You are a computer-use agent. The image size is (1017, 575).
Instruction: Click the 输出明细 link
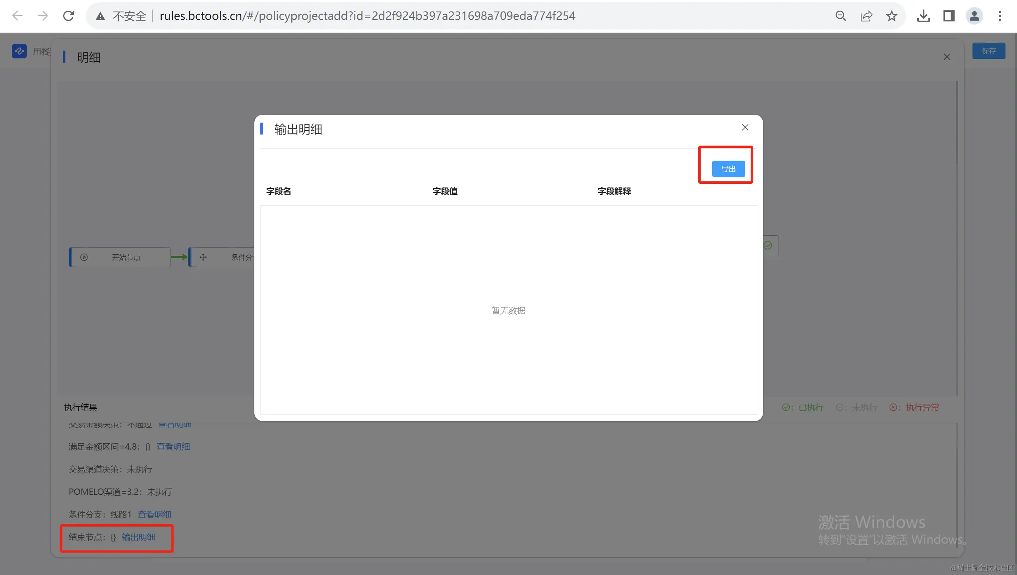(x=138, y=537)
